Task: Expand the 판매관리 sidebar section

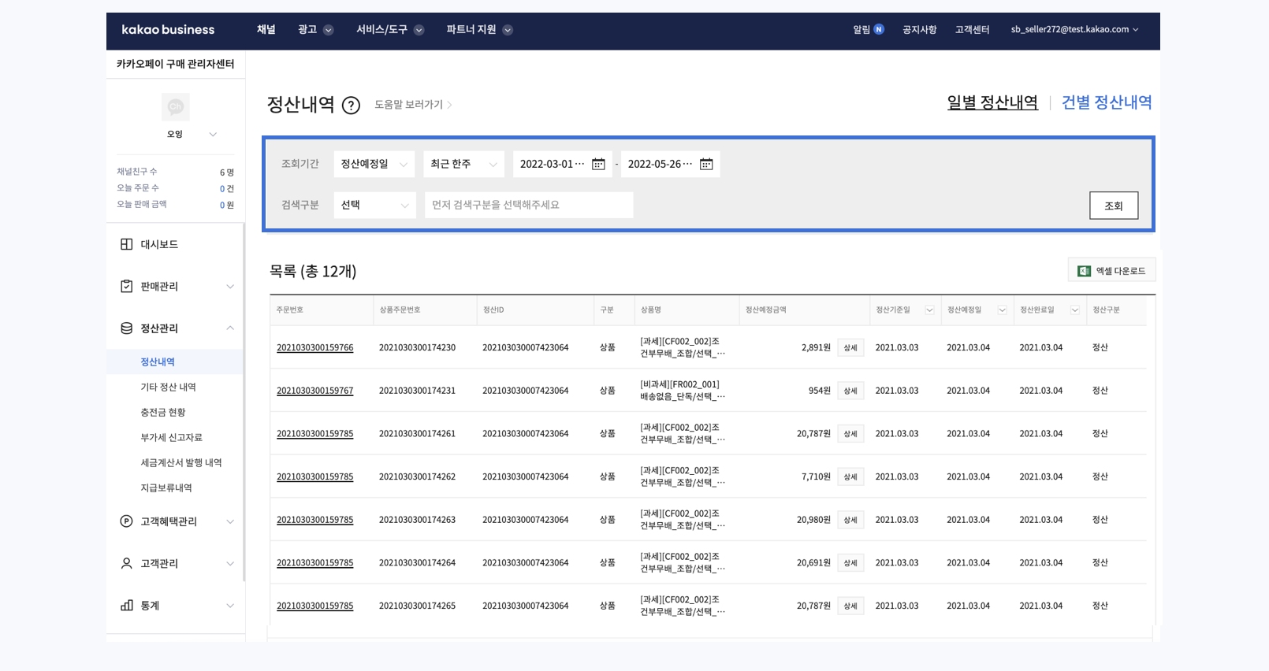Action: (x=230, y=287)
